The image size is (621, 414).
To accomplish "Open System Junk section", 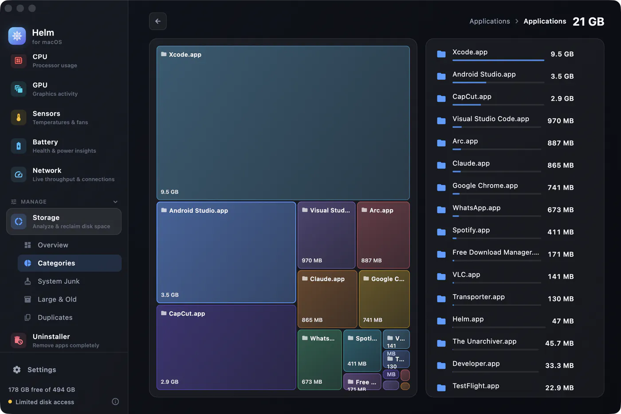I will [70, 281].
